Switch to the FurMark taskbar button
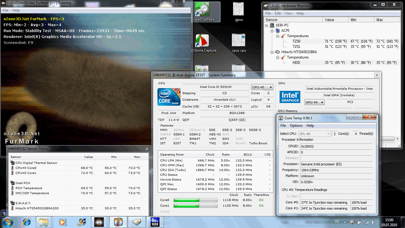 coord(99,222)
